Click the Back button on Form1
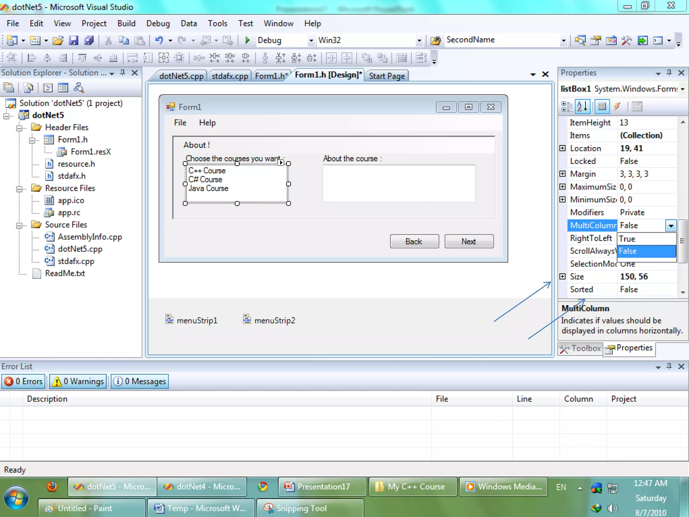 tap(414, 241)
